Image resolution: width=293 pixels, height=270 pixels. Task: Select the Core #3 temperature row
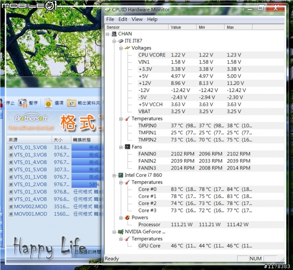211,211
